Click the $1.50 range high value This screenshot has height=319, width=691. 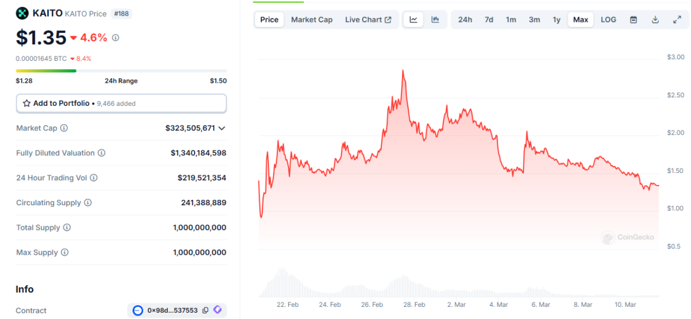pos(218,81)
